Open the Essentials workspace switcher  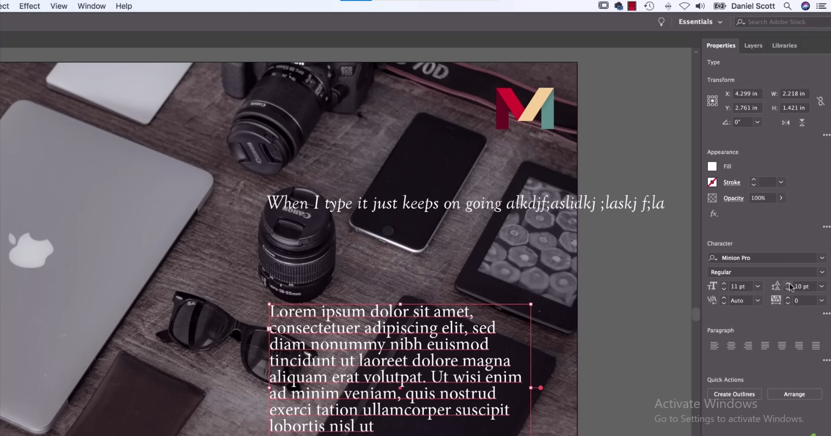(700, 22)
